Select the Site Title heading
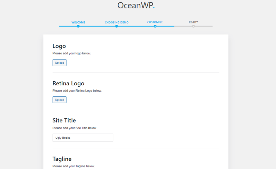 pos(64,120)
